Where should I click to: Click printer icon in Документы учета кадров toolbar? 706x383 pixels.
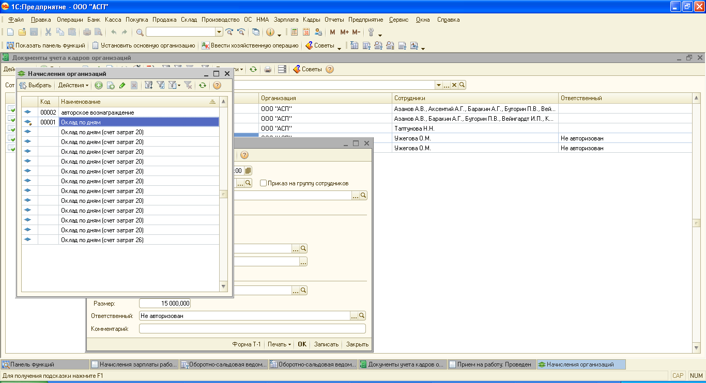point(268,69)
